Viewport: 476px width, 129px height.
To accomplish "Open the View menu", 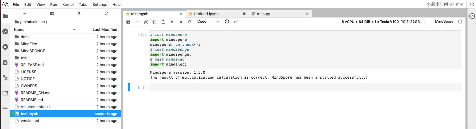I will point(41,4).
